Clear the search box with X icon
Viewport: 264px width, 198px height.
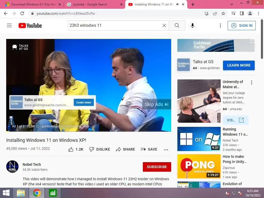pyautogui.click(x=164, y=26)
